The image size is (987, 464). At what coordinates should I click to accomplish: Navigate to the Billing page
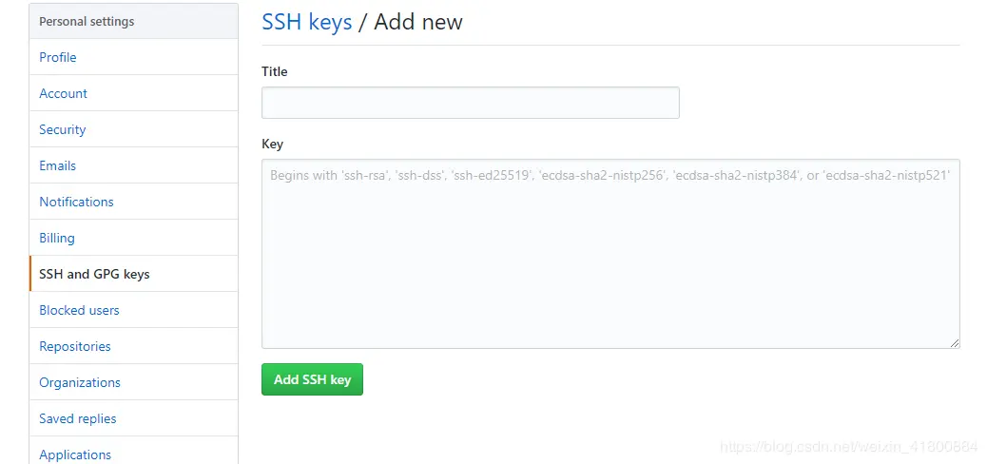(x=133, y=238)
